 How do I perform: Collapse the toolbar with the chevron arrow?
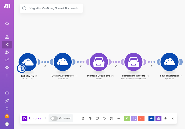[173, 118]
